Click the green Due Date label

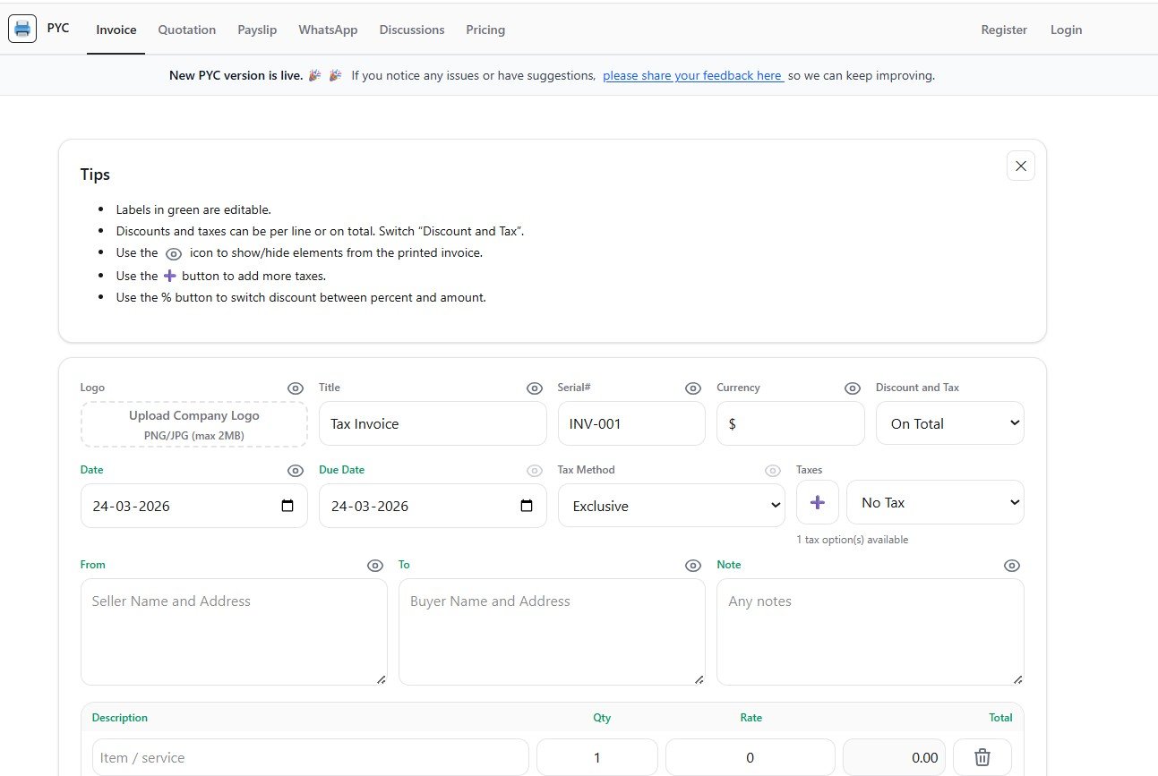point(342,470)
